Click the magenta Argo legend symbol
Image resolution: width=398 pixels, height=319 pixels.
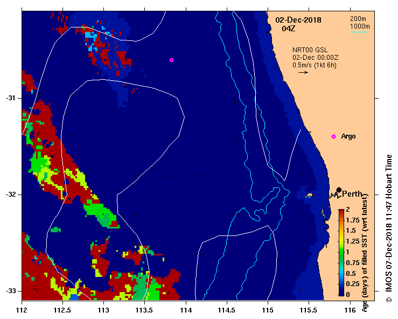(x=333, y=136)
